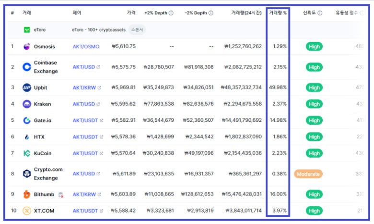Click the eToro exchange logo icon
The image size is (374, 224).
tap(27, 30)
